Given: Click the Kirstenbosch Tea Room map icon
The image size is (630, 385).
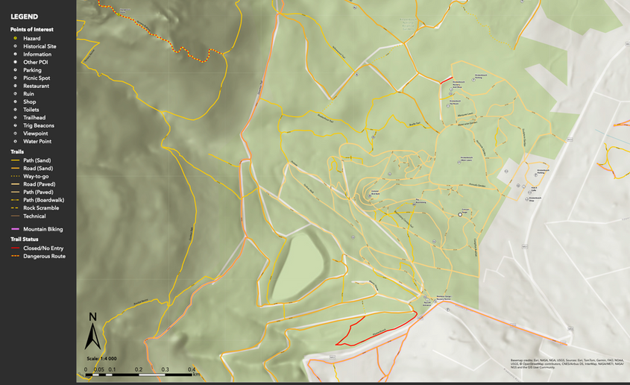Looking at the screenshot, I should (x=448, y=106).
